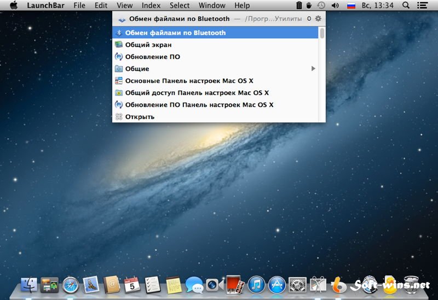Click the trash can menu bar icon
The image size is (438, 300).
[299, 5]
